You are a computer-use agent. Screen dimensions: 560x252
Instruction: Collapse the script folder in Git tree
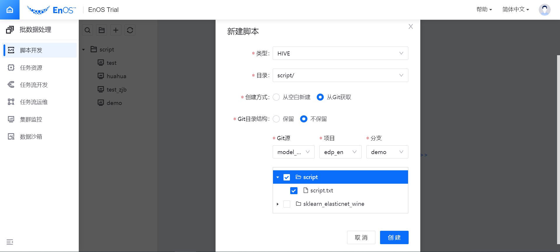pyautogui.click(x=278, y=177)
